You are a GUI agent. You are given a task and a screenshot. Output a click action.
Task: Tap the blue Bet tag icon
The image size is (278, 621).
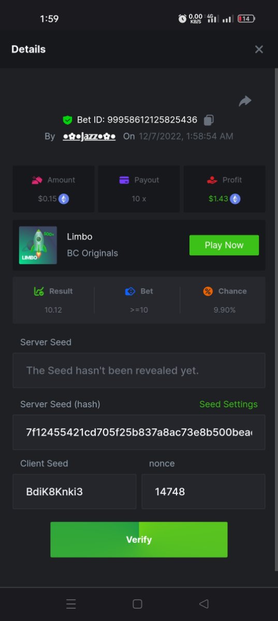tap(130, 291)
